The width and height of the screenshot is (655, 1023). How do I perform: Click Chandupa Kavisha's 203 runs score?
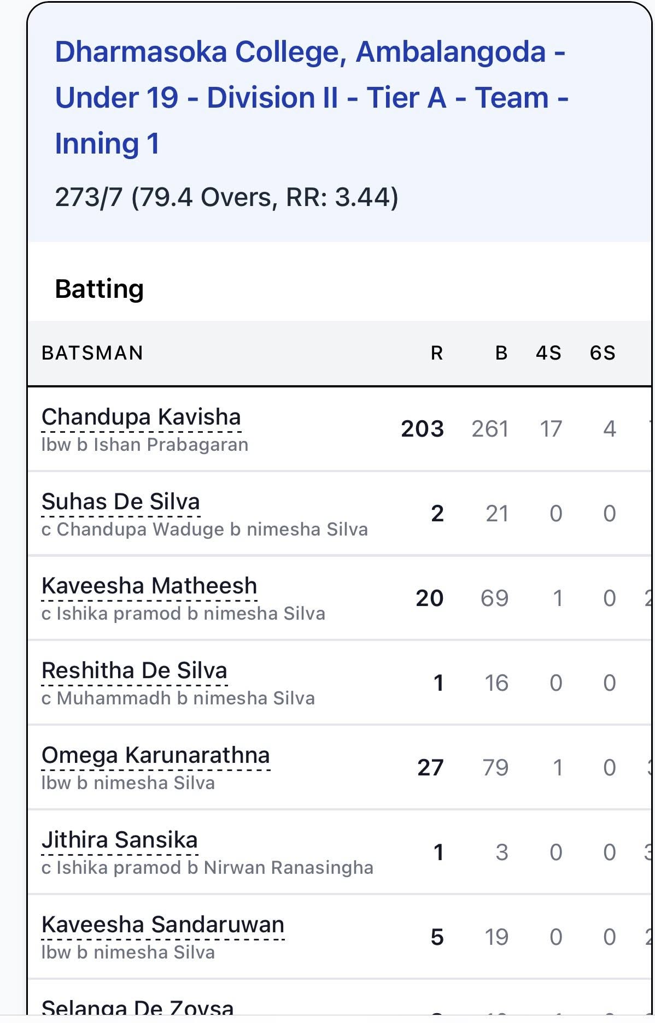422,429
